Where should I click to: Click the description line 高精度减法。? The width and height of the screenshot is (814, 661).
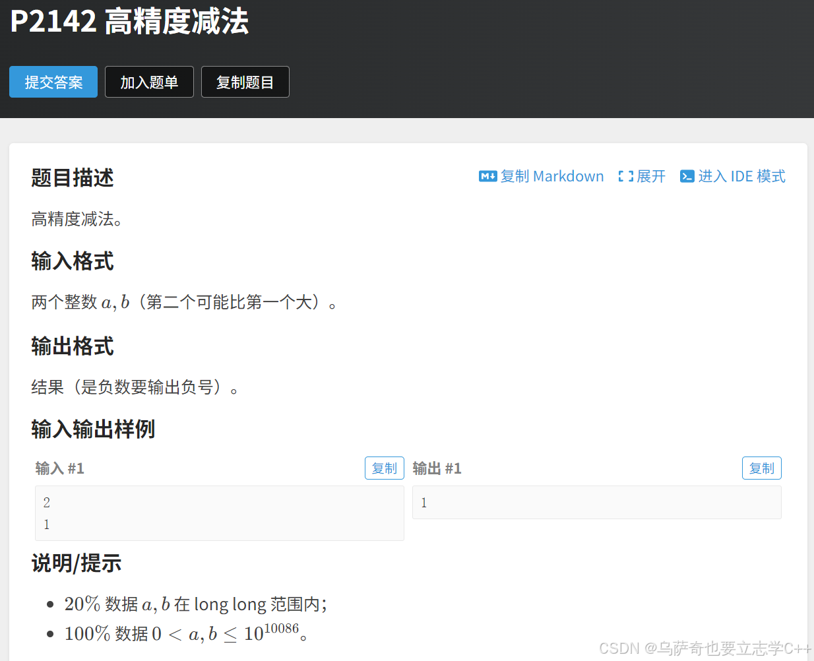point(77,219)
